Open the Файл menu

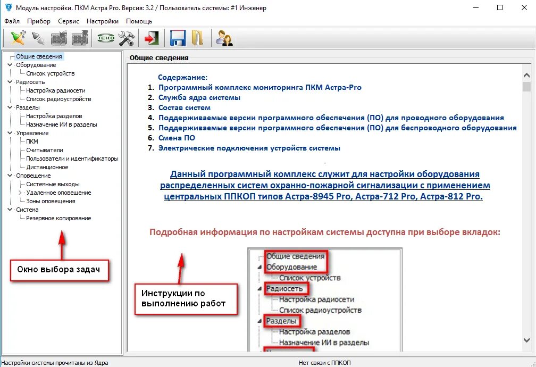[12, 21]
